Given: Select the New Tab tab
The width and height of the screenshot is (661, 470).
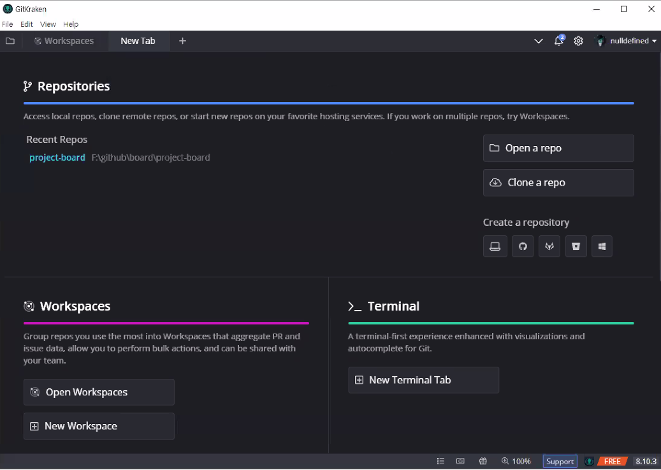Looking at the screenshot, I should 138,41.
